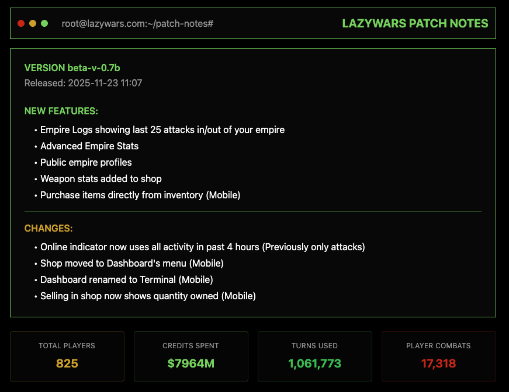Image resolution: width=509 pixels, height=392 pixels.
Task: Click the TOTAL PLAYERS stat card
Action: [67, 356]
